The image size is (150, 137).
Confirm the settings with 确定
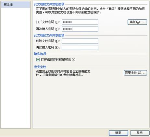click(x=119, y=133)
